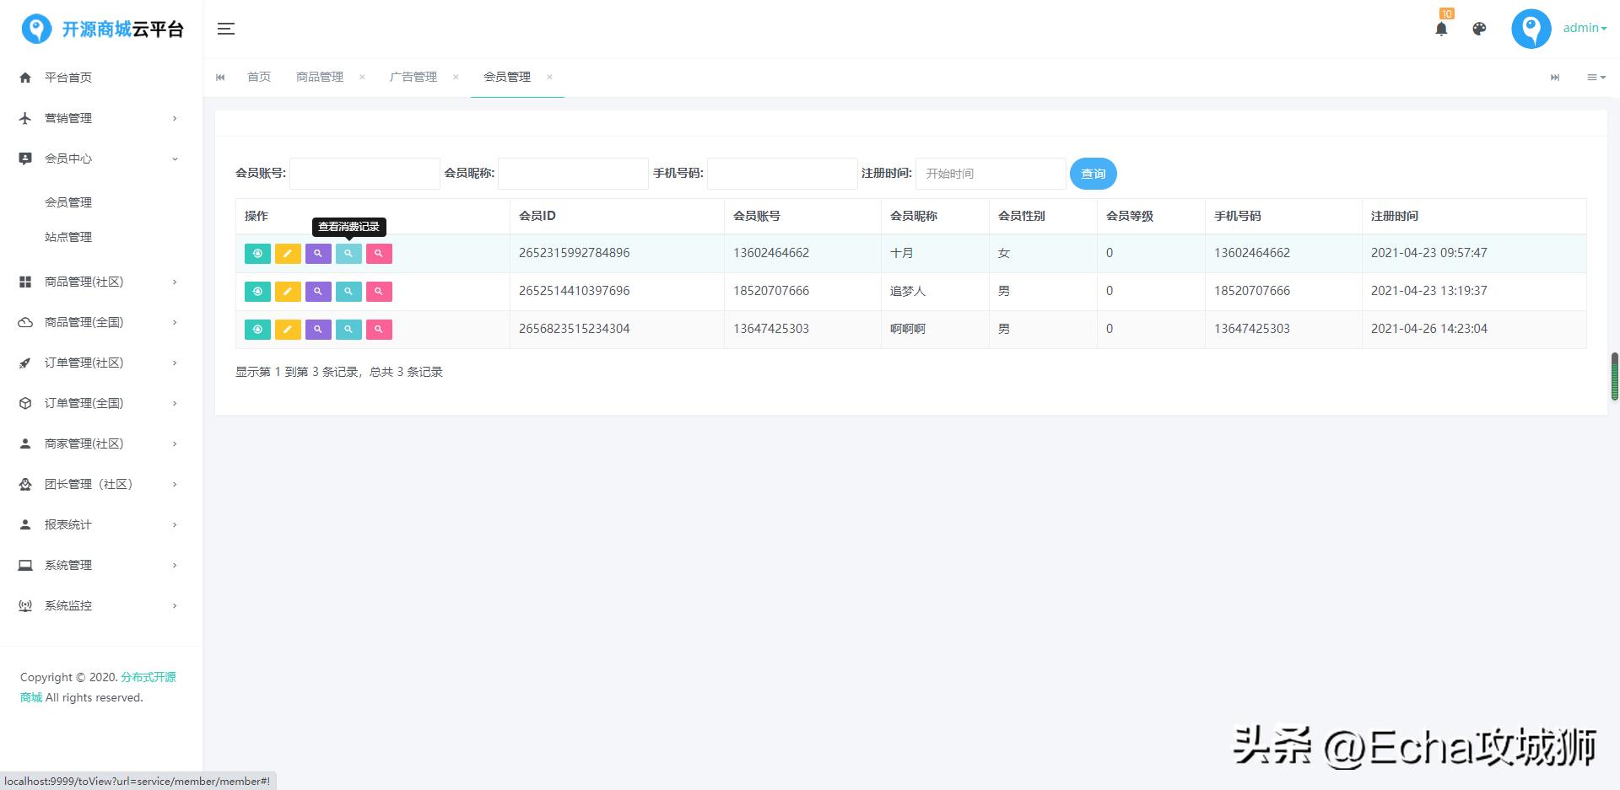This screenshot has height=790, width=1620.
Task: Switch to the 商品管理 tab
Action: [x=319, y=77]
